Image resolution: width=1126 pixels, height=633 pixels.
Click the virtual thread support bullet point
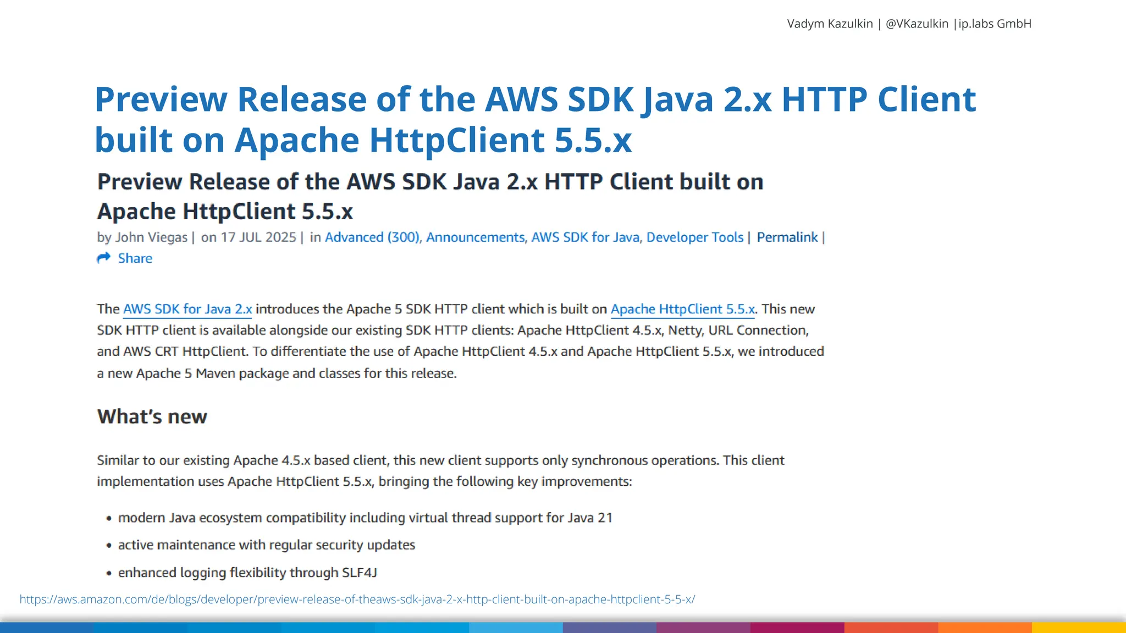coord(365,518)
